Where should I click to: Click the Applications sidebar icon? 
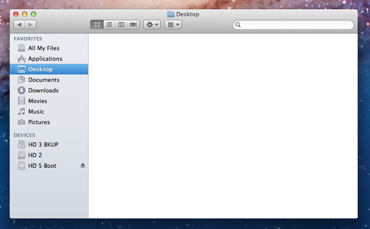tap(22, 59)
